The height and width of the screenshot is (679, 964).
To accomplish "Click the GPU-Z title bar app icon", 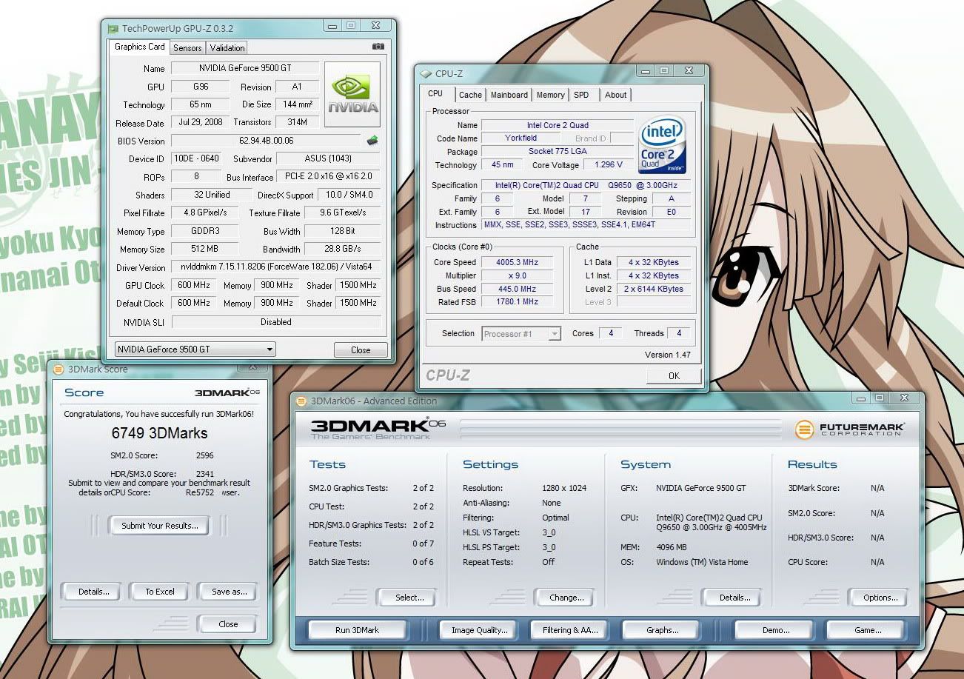I will click(113, 28).
